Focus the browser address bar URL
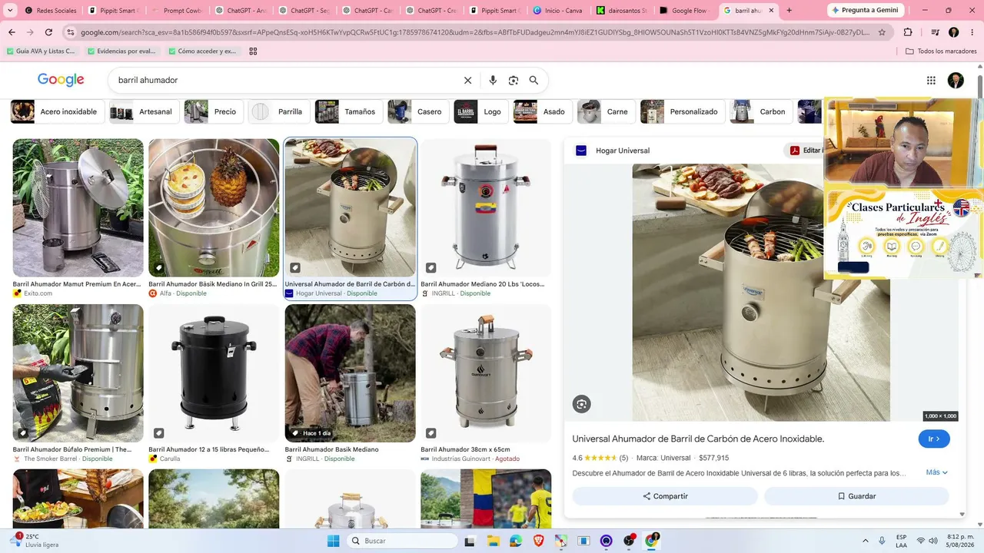This screenshot has width=984, height=553. coord(475,32)
